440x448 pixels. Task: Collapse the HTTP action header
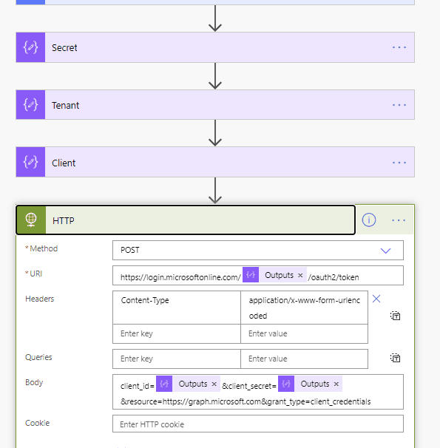coord(186,220)
